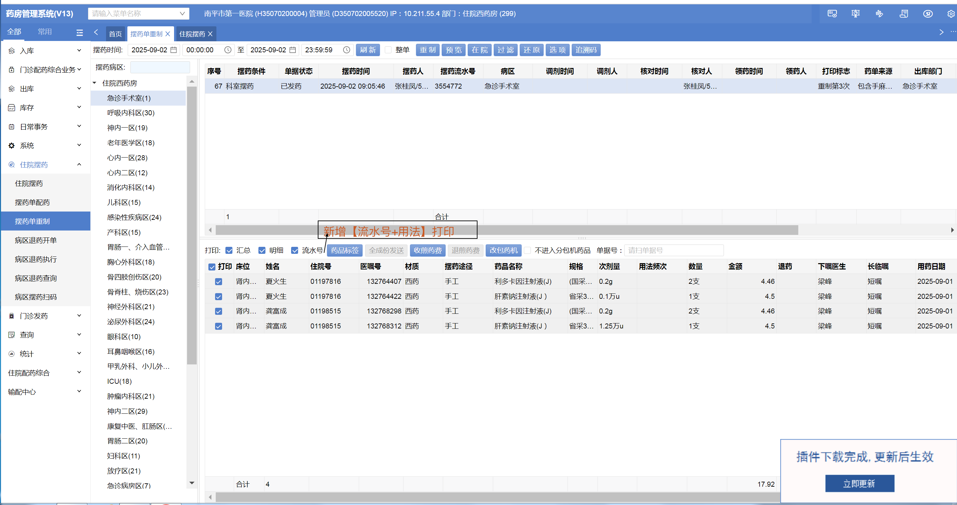Close the 住院摆药 tab

210,34
